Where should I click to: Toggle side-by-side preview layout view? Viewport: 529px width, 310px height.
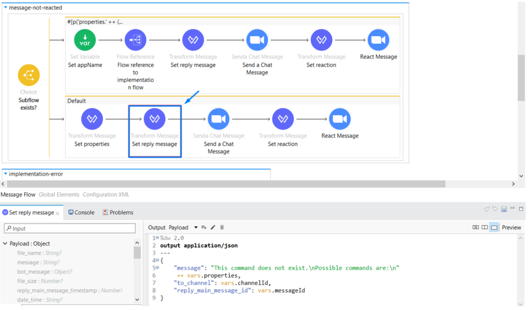[485, 227]
